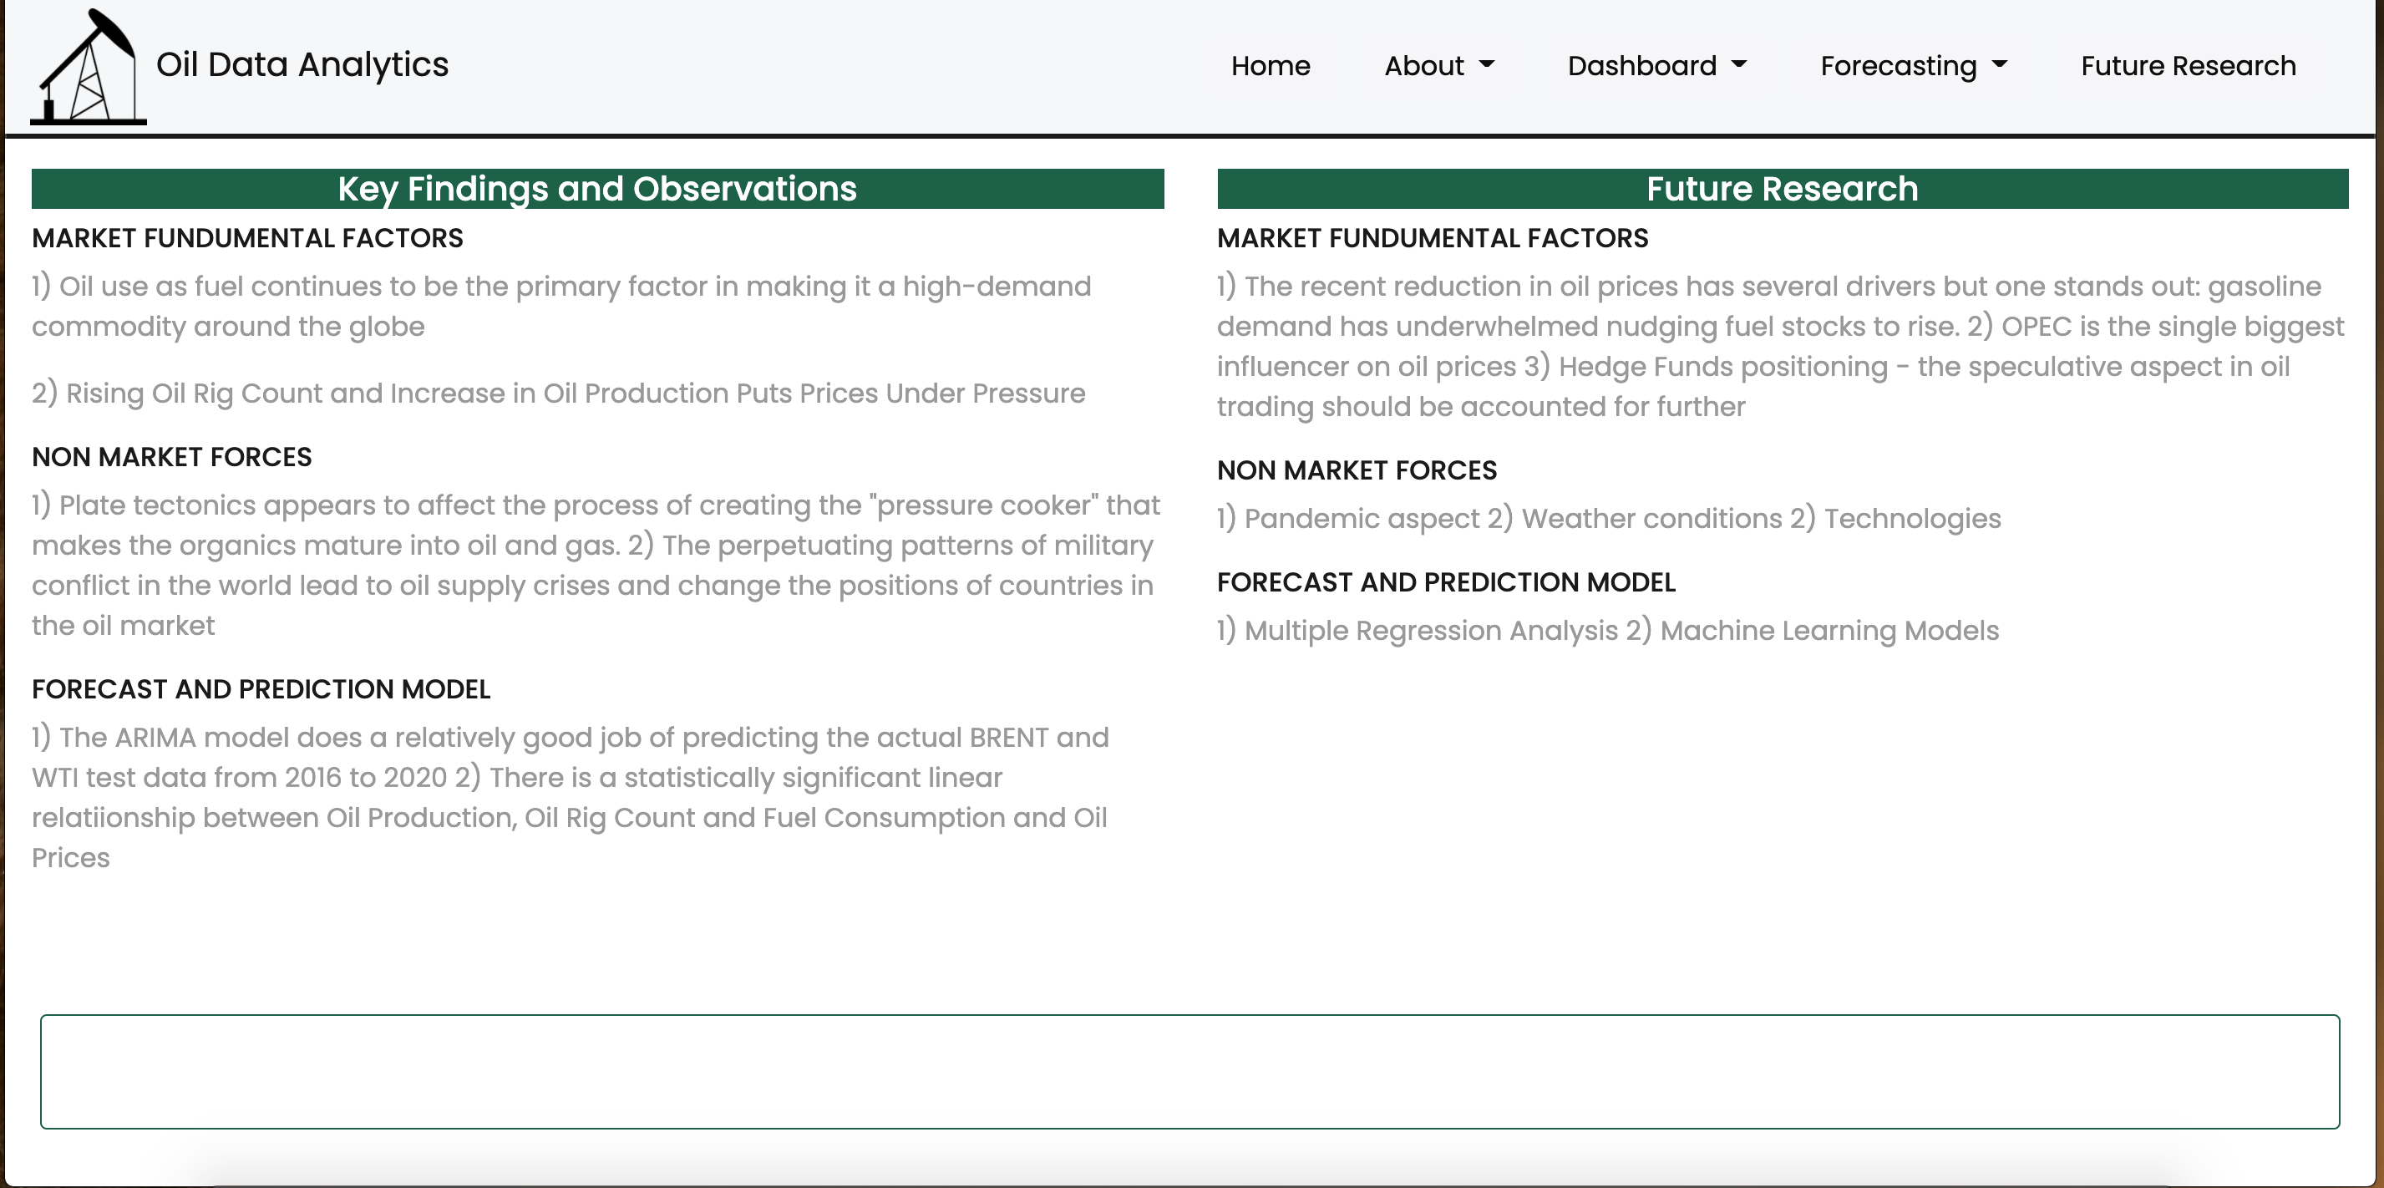Screen dimensions: 2384x1188
Task: Open the Home nav link
Action: [x=1270, y=66]
